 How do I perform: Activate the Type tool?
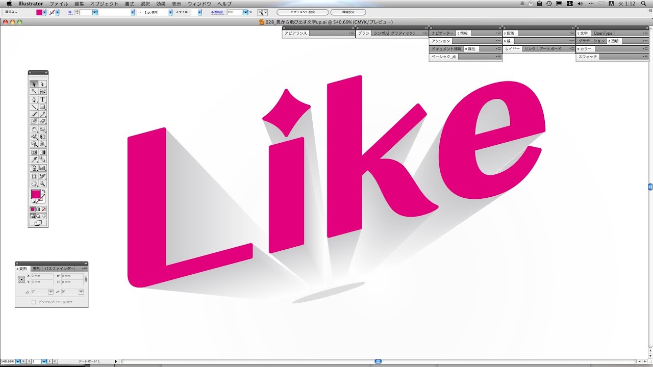tap(42, 99)
